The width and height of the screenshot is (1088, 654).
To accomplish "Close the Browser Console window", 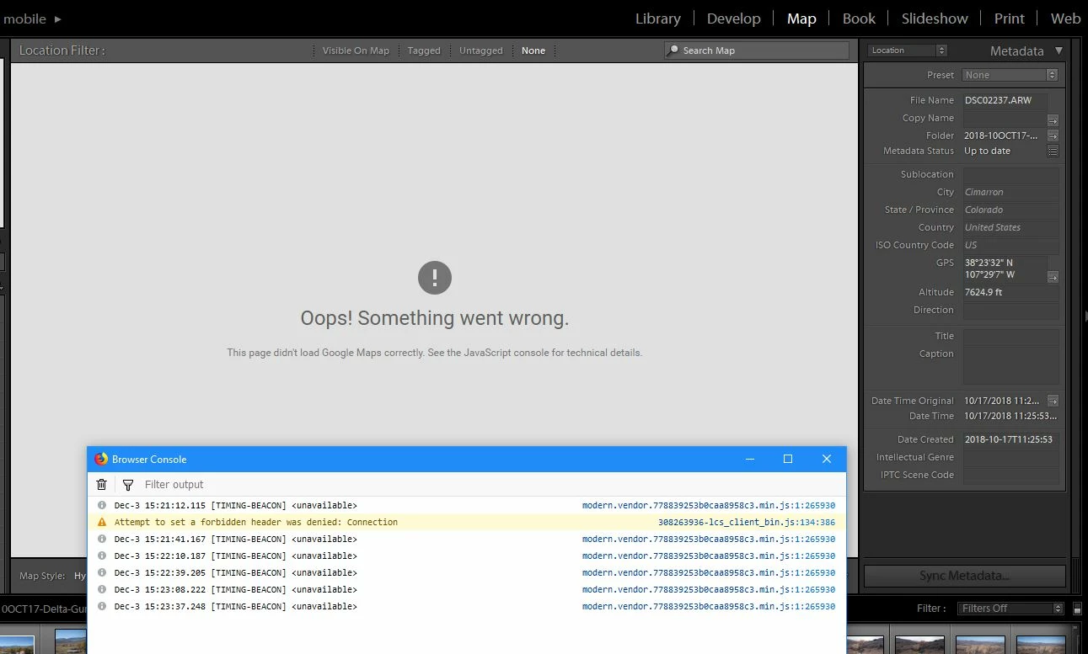I will point(827,459).
